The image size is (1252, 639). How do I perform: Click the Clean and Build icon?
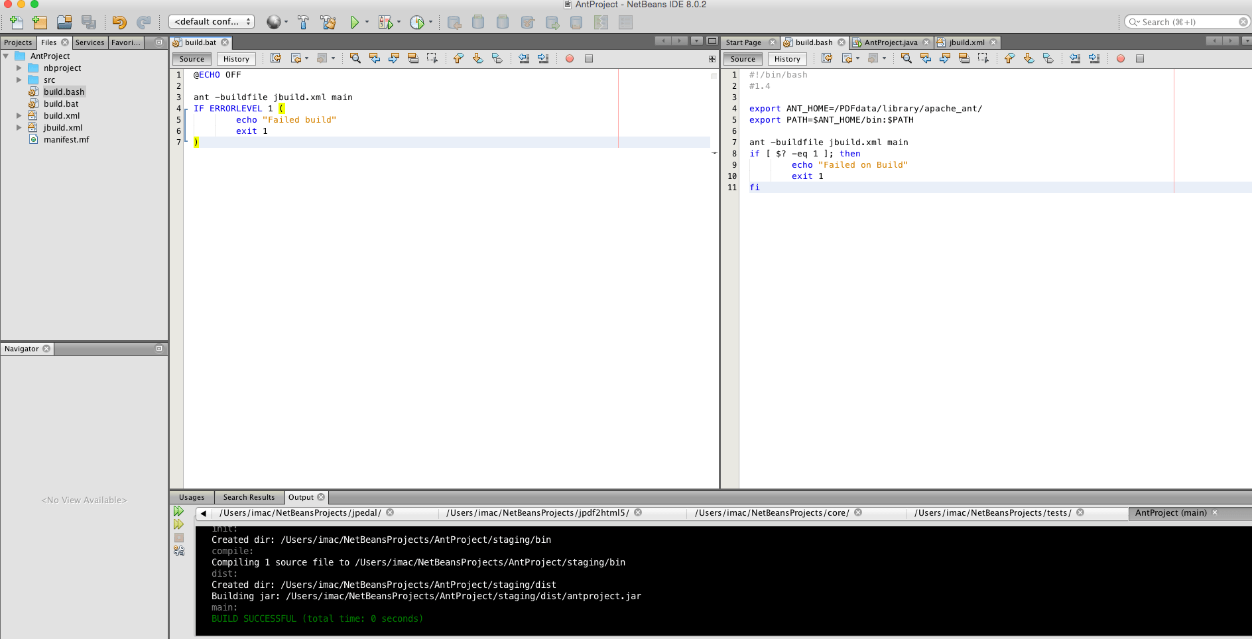coord(328,23)
